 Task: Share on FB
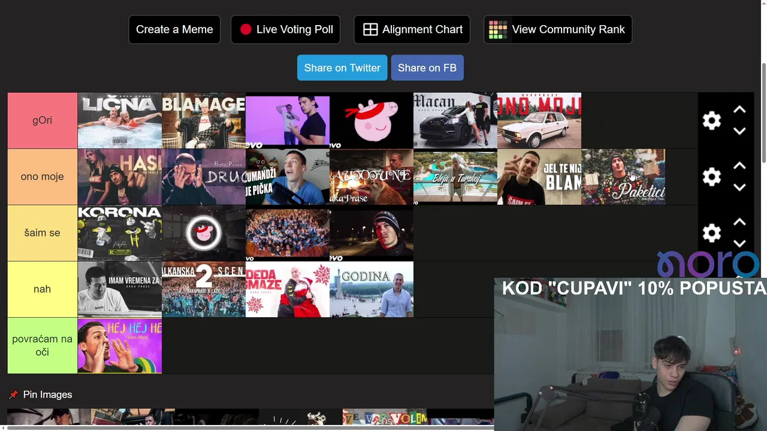[x=427, y=68]
